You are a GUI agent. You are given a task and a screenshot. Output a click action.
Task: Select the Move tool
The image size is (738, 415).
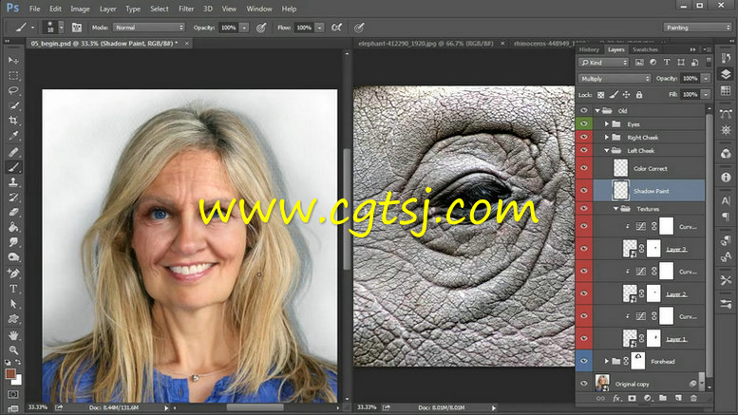coord(13,60)
